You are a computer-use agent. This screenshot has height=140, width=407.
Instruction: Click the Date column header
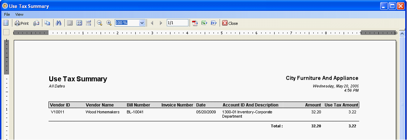(x=201, y=105)
